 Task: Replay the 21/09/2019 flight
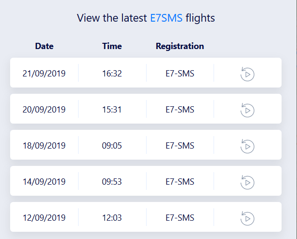click(247, 74)
